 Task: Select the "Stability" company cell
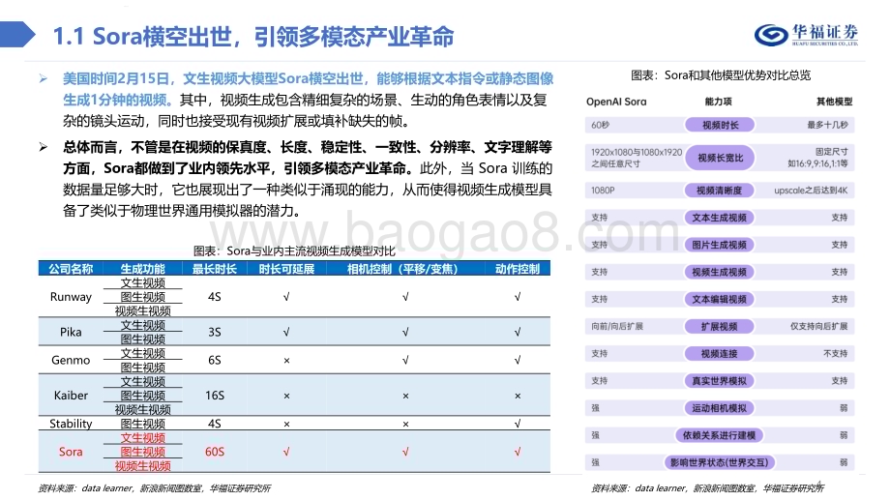[71, 424]
